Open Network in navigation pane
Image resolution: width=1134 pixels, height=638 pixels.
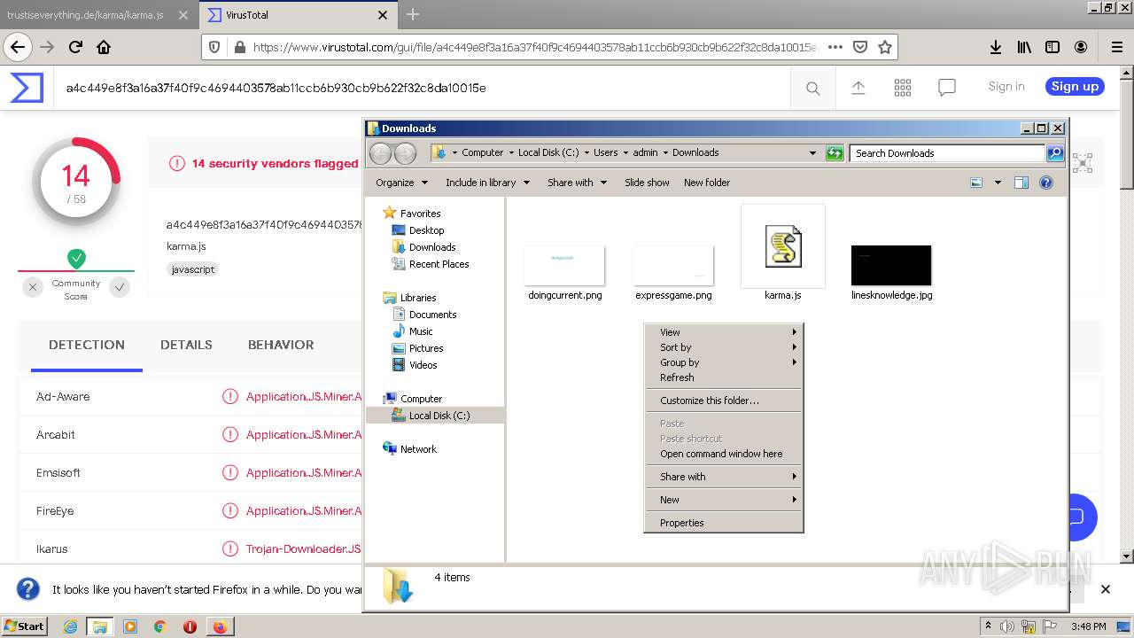coord(418,449)
